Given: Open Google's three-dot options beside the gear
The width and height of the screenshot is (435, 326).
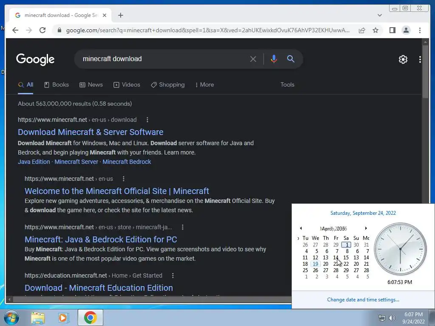Looking at the screenshot, I should [420, 59].
